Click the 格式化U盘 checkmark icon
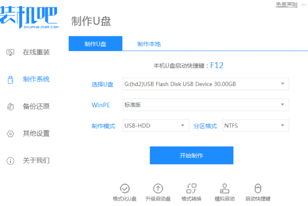This screenshot has height=206, width=308. tap(125, 188)
